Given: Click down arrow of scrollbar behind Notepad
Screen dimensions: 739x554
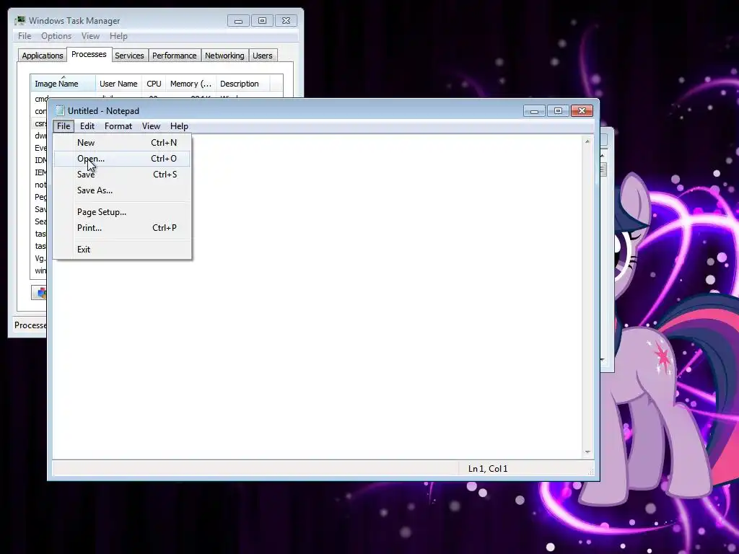Looking at the screenshot, I should pyautogui.click(x=603, y=360).
